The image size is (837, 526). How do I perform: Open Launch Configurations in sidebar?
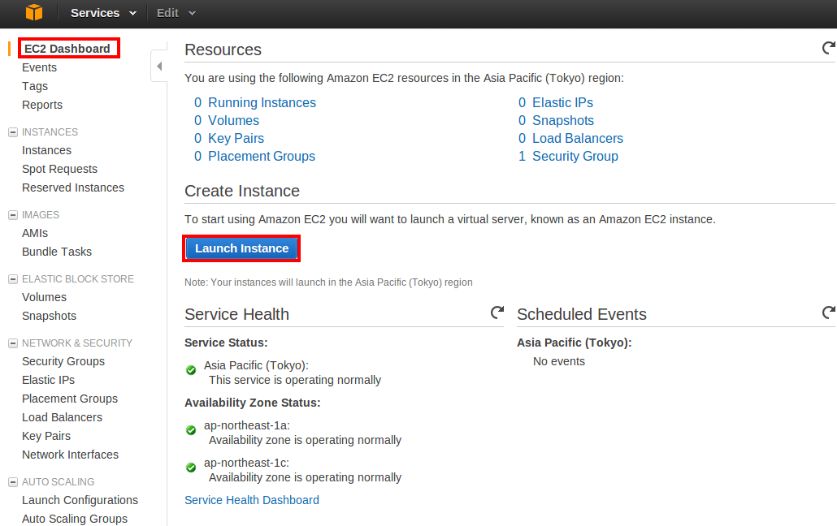click(80, 500)
